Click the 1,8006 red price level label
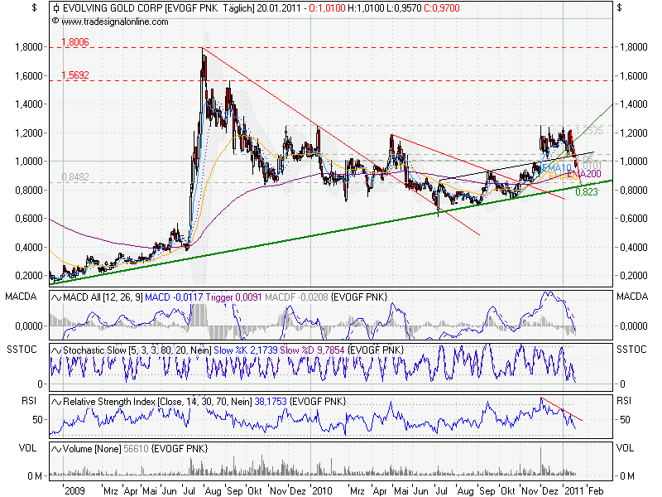This screenshot has width=662, height=497. tap(74, 40)
